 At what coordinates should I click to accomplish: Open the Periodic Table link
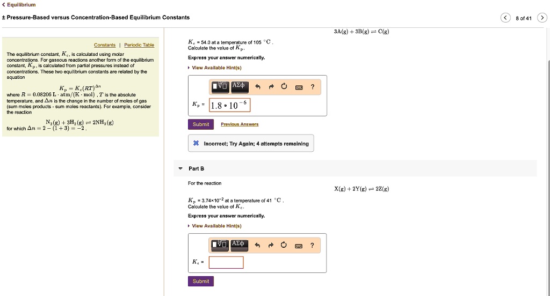point(139,45)
